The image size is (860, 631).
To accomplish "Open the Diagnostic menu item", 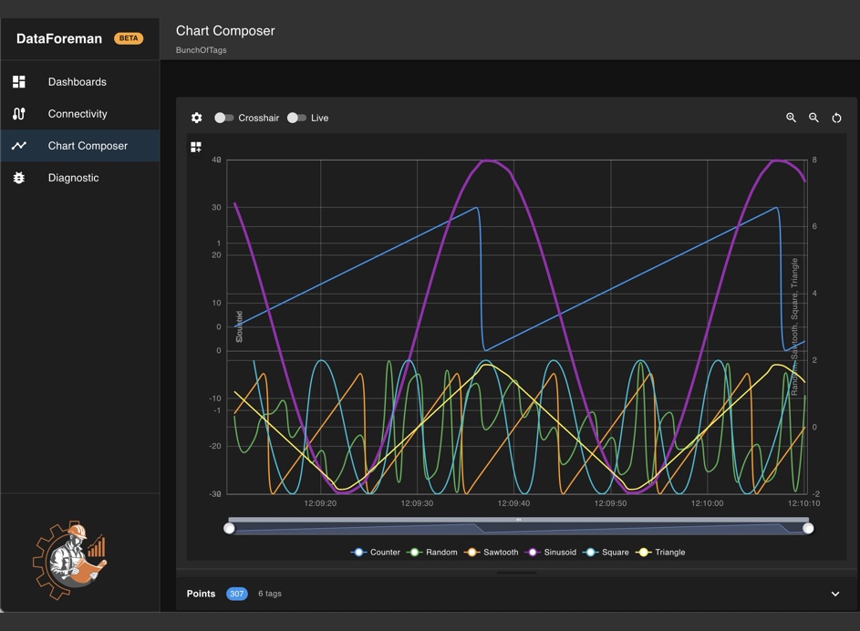I will tap(73, 178).
